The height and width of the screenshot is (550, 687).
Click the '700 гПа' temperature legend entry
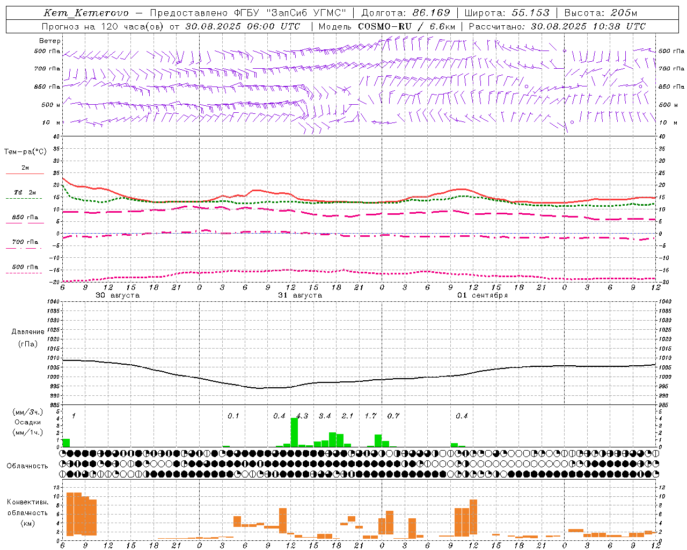[x=25, y=242]
